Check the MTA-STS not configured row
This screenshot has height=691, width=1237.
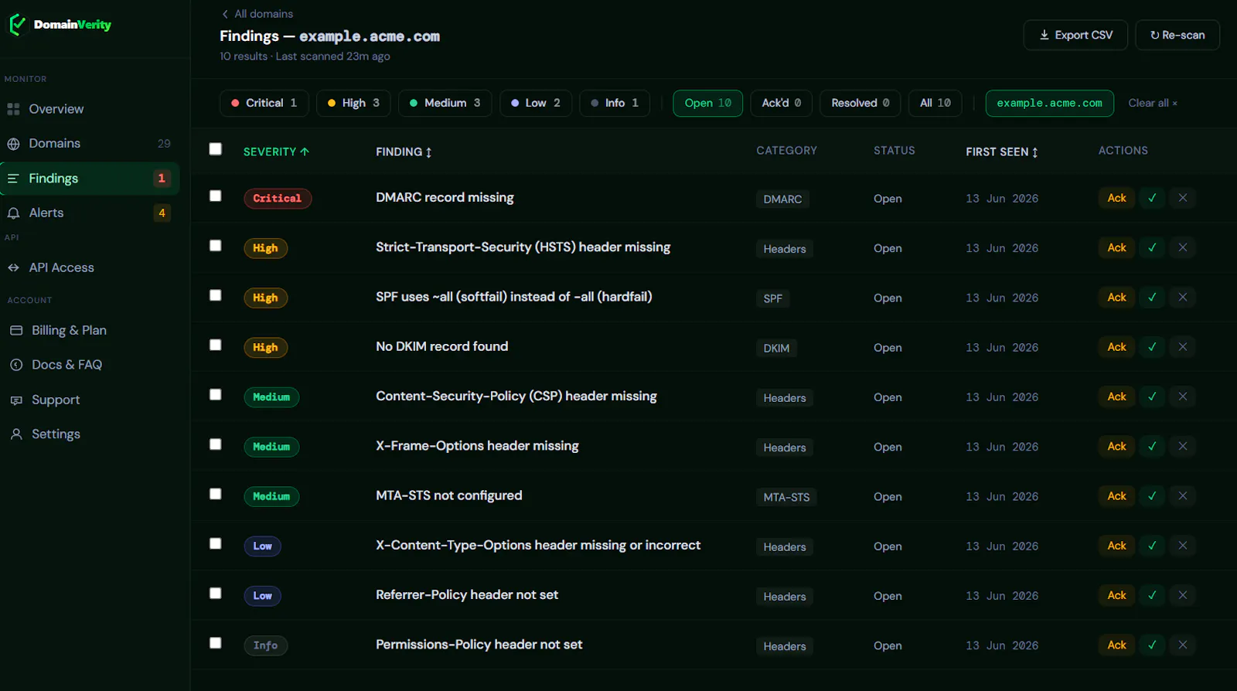coord(216,494)
